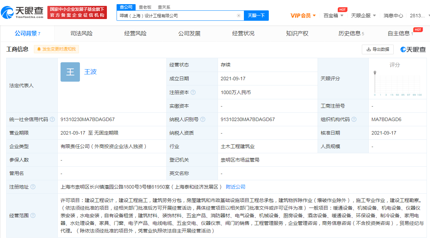
Task: Open the 百宝箱 dropdown menu
Action: tap(333, 16)
